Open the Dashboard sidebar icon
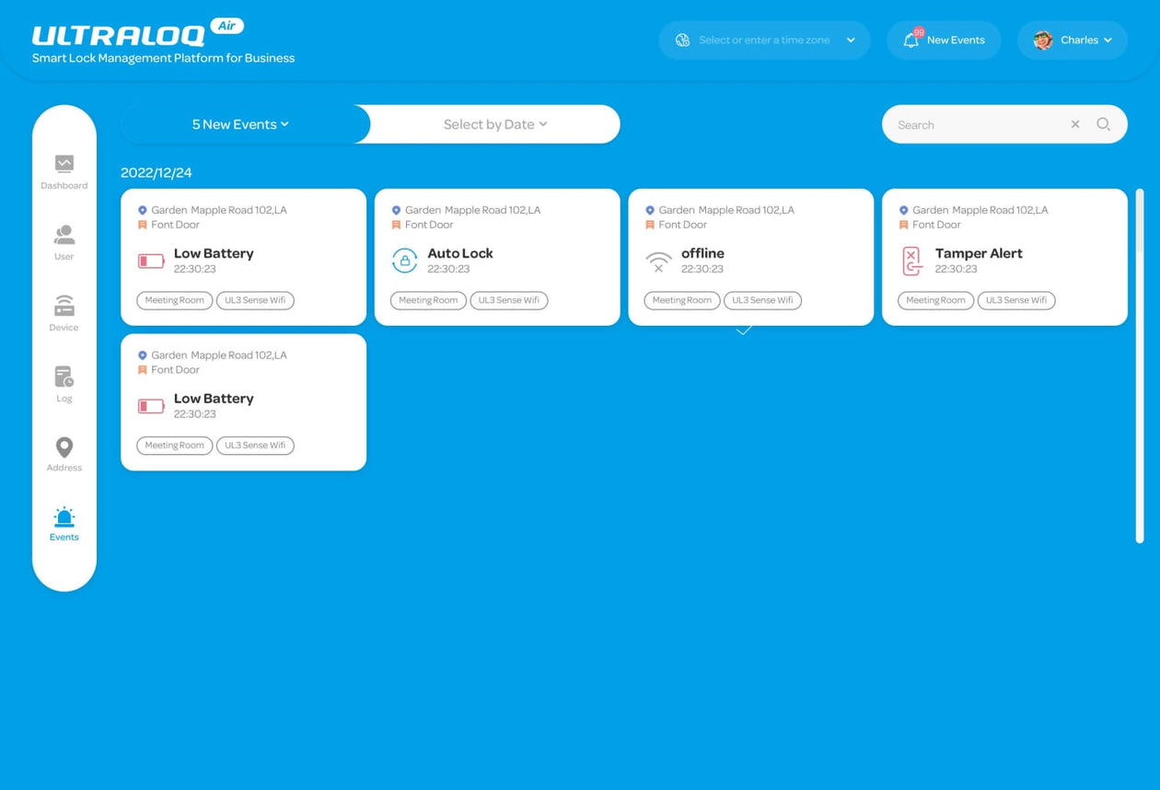The width and height of the screenshot is (1160, 790). (x=64, y=165)
